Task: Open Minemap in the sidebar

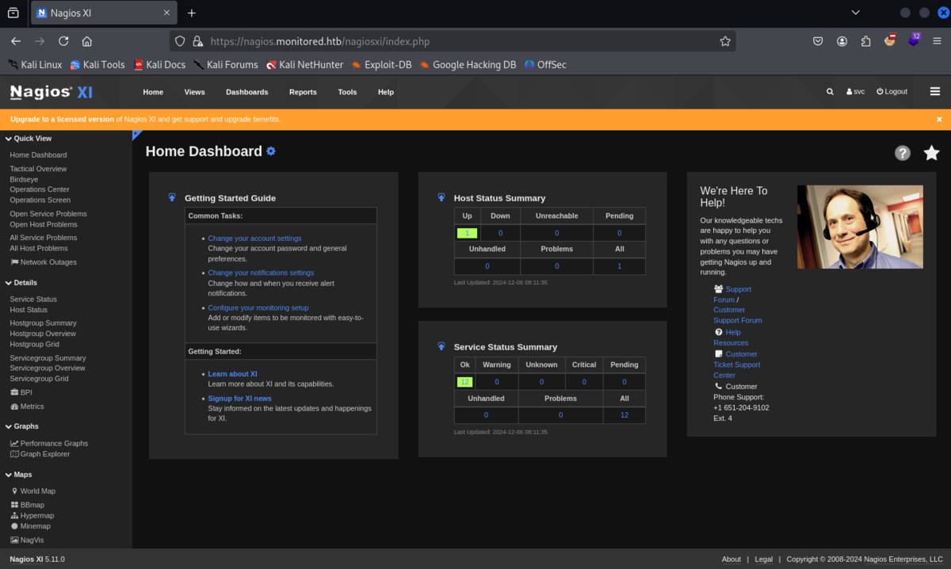Action: coord(30,526)
